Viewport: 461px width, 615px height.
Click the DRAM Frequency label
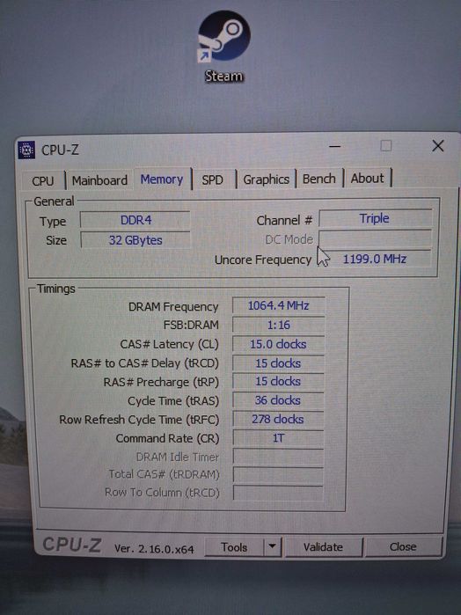tap(173, 307)
